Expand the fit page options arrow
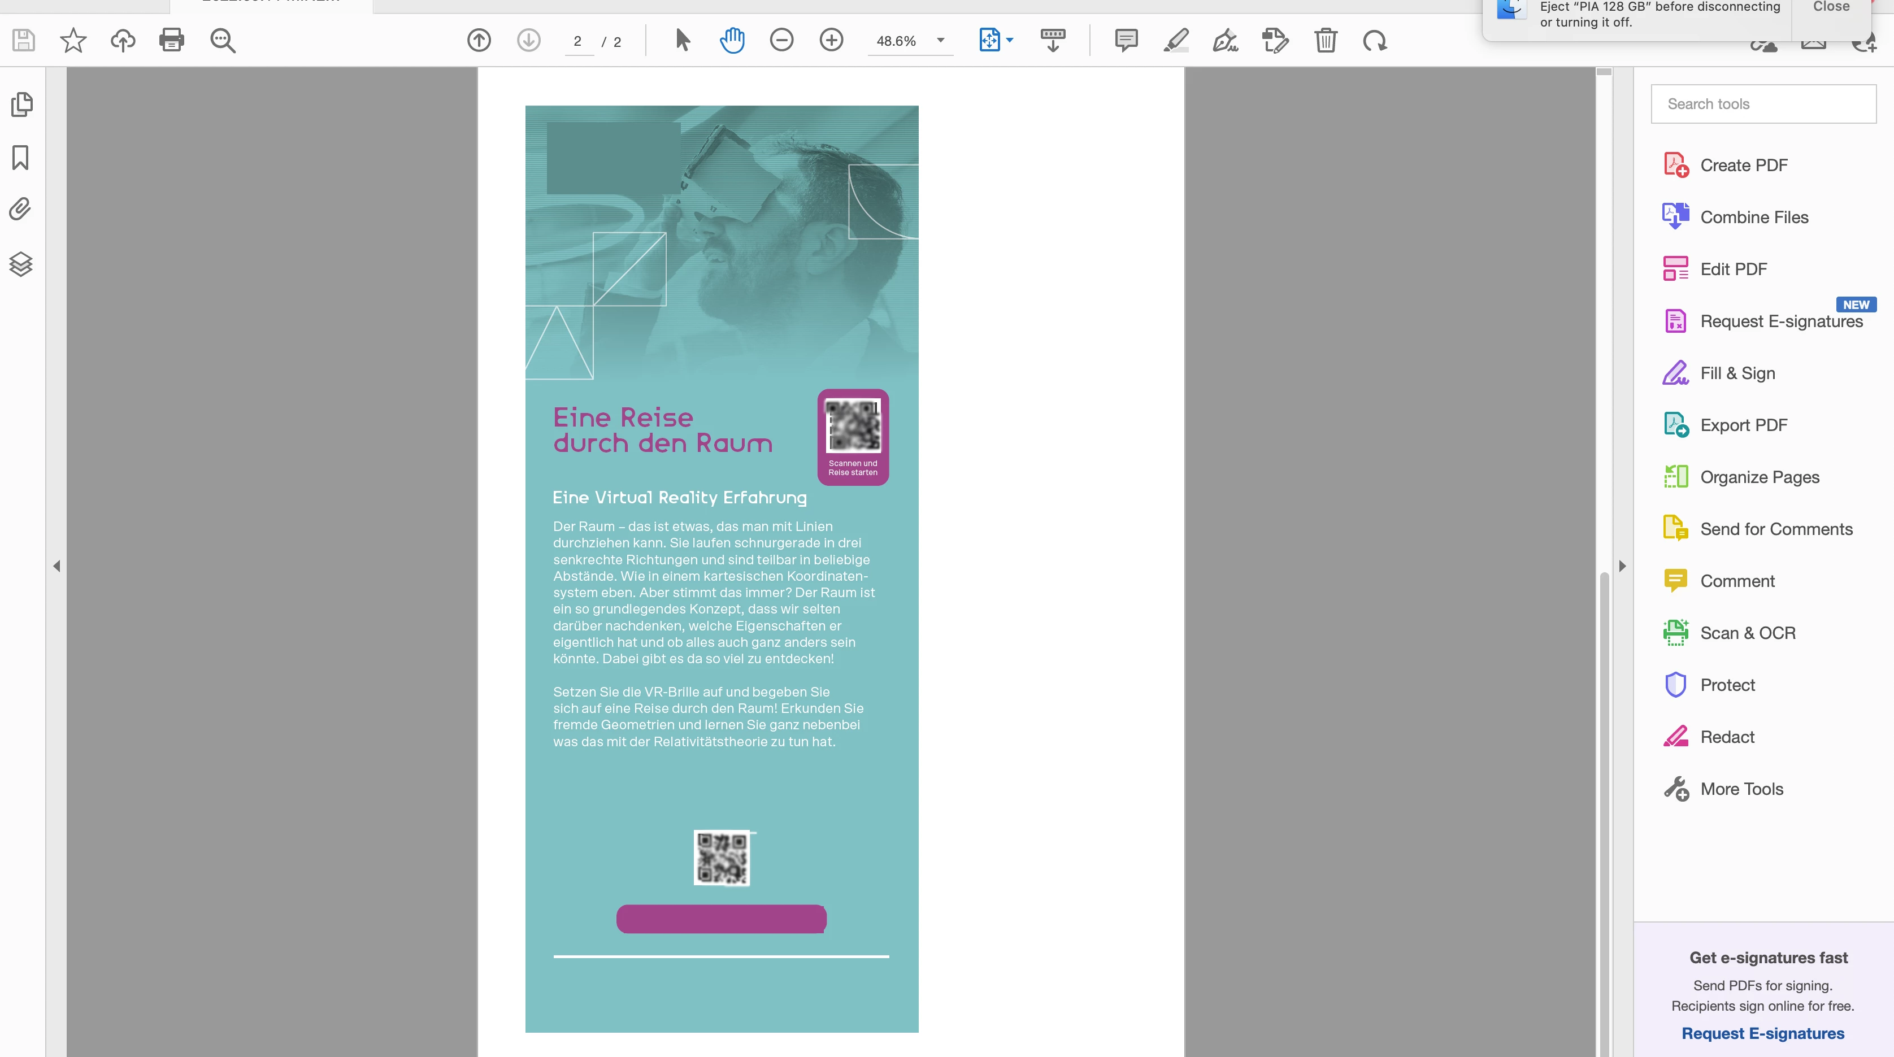Viewport: 1894px width, 1057px height. click(x=1010, y=41)
